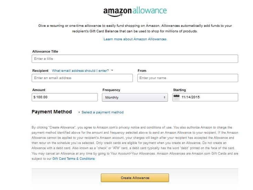Click What email address should I enter link
The height and width of the screenshot is (190, 253).
[x=80, y=71]
